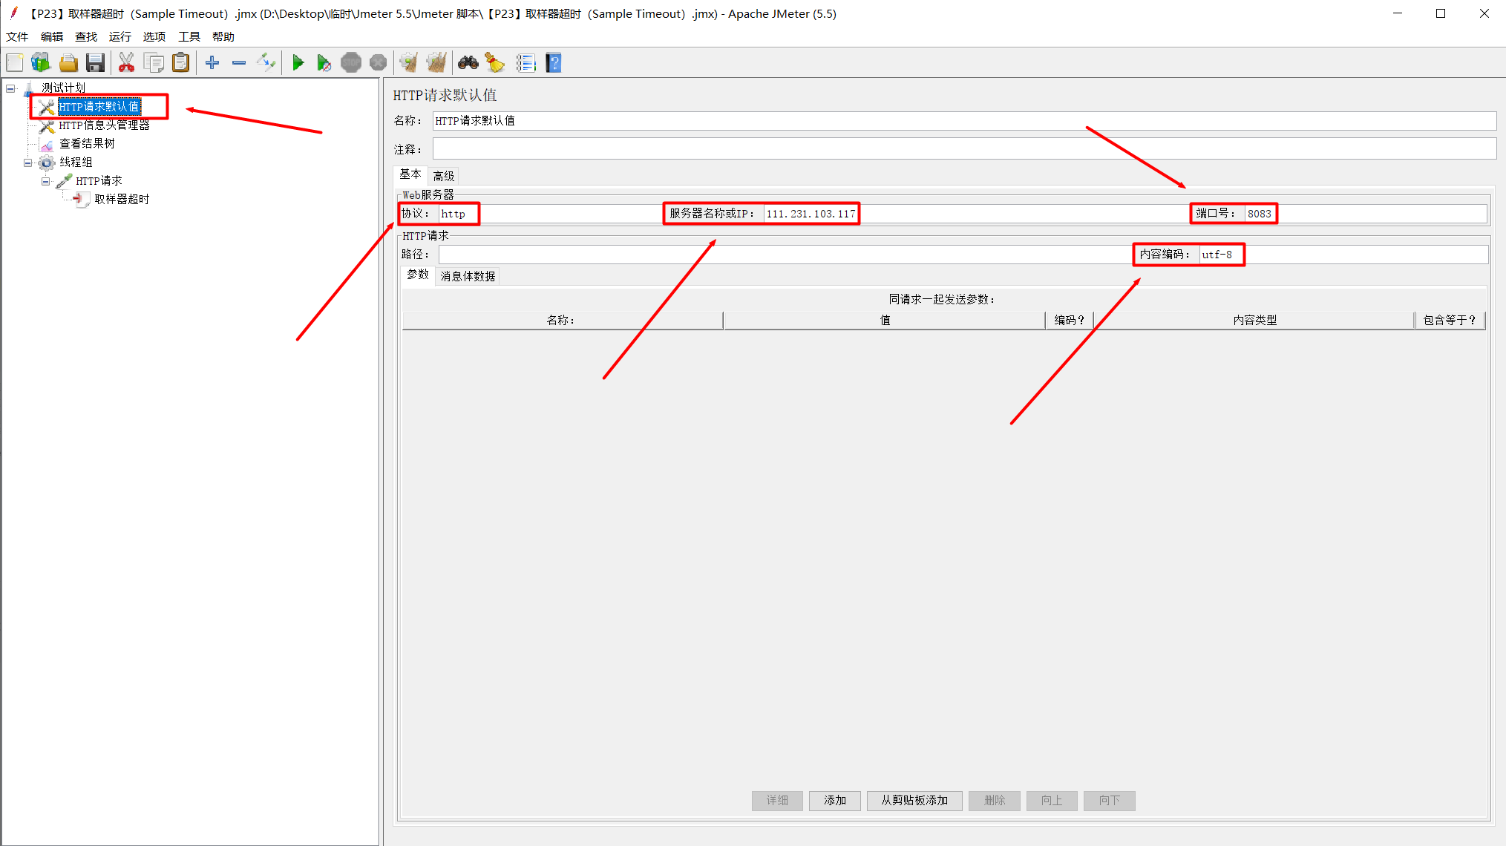Collapse the HTTP请求 sampler node
This screenshot has height=846, width=1506.
[46, 181]
